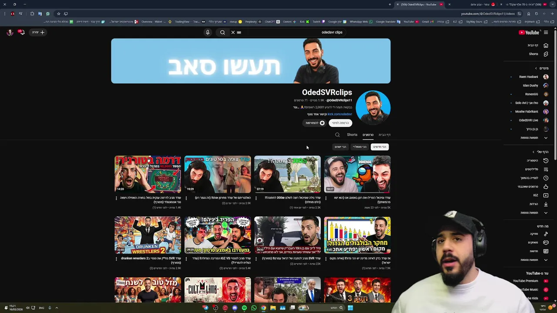Open the on-screen keyboard icon in search
The height and width of the screenshot is (313, 557).
(x=239, y=32)
